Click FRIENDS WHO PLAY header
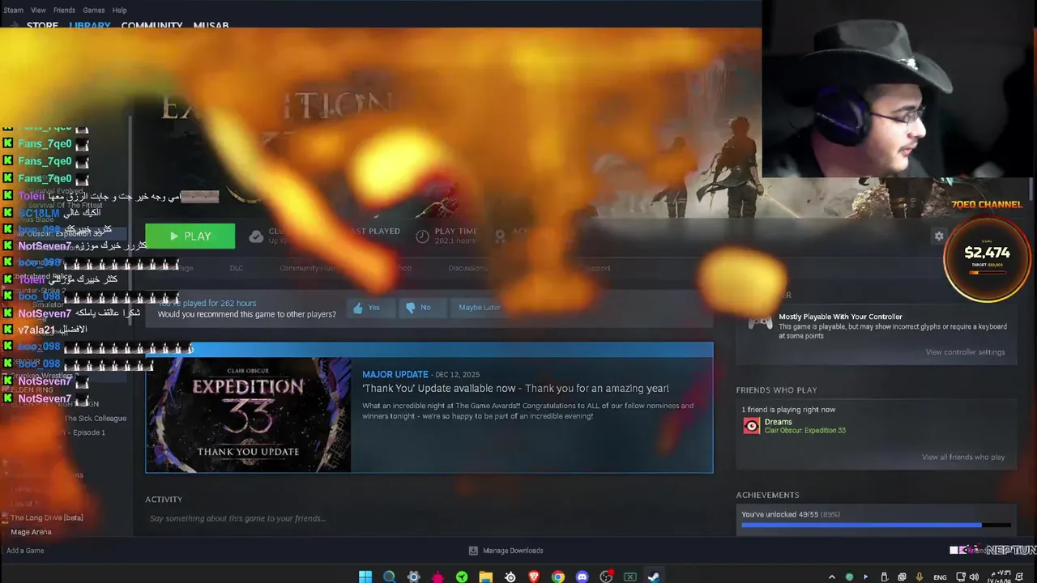Image resolution: width=1037 pixels, height=583 pixels. pyautogui.click(x=776, y=390)
